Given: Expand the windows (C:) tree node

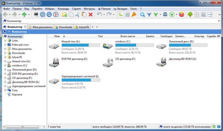Looking at the screenshot, I should tap(5, 65).
